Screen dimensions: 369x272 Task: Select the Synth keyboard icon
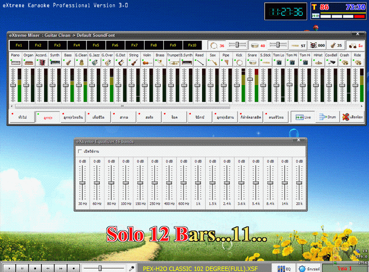(x=55, y=62)
